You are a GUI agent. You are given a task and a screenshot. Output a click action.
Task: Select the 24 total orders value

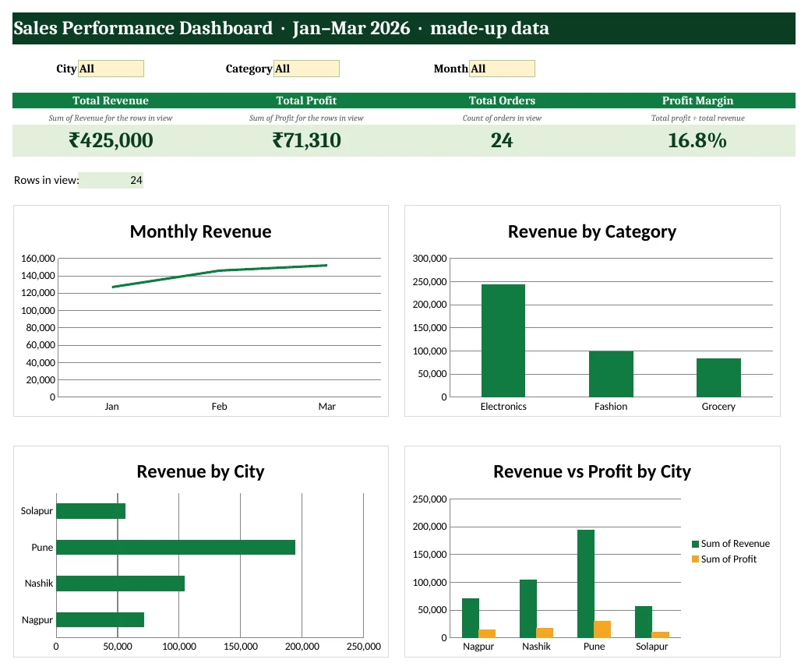502,140
